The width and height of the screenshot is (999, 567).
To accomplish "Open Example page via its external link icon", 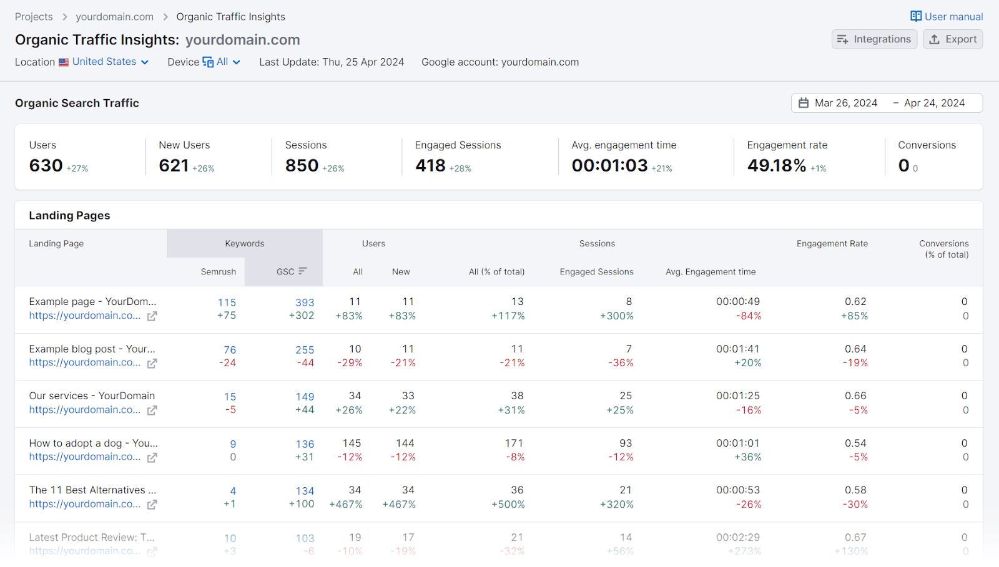I will [152, 316].
